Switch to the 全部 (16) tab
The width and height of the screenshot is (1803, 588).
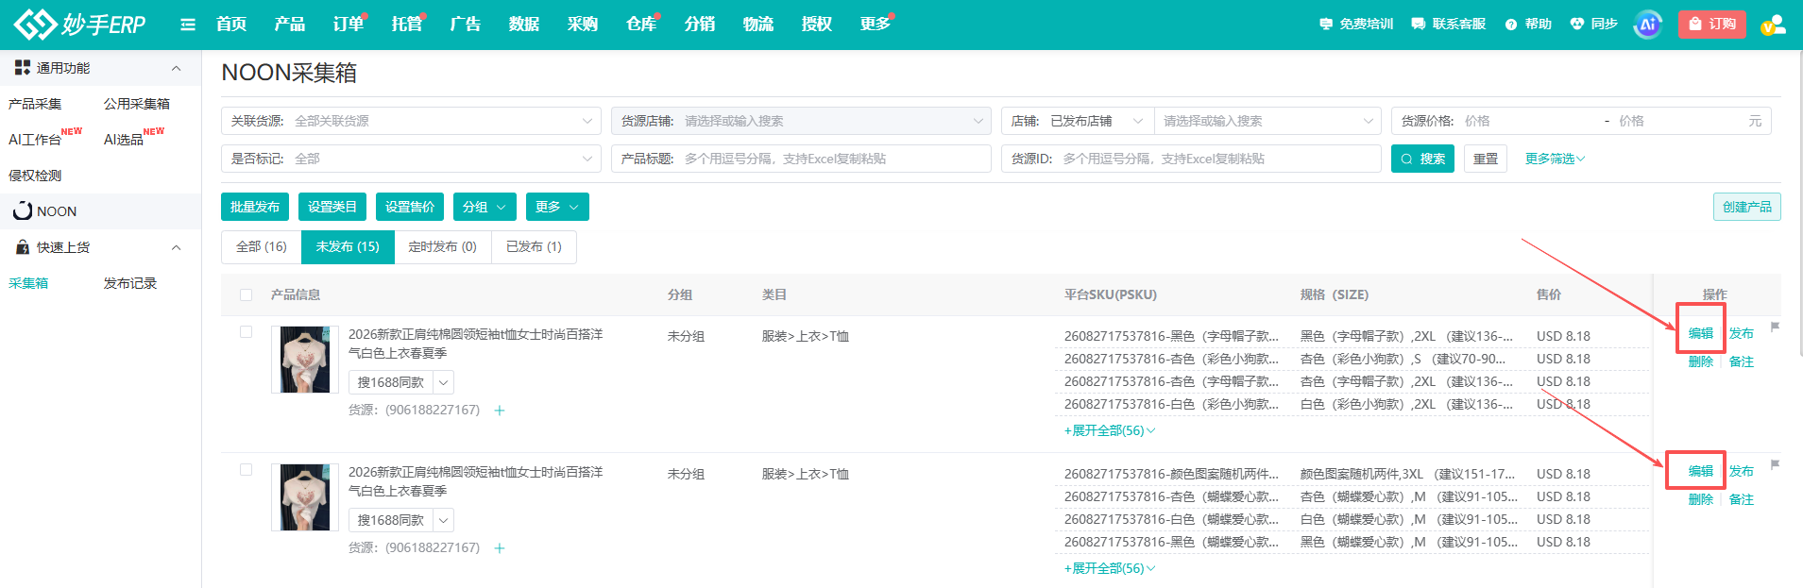(x=262, y=246)
